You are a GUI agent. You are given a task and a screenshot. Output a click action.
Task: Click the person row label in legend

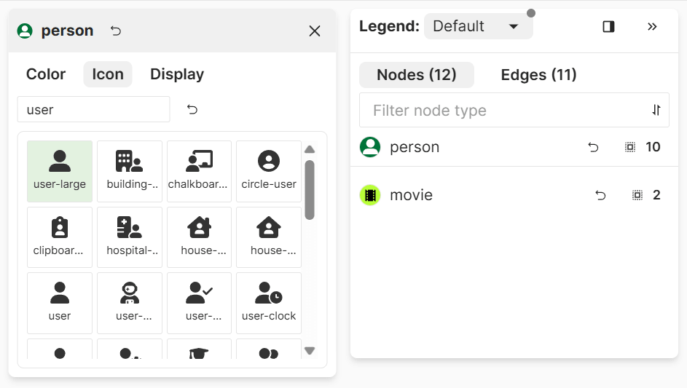click(415, 147)
